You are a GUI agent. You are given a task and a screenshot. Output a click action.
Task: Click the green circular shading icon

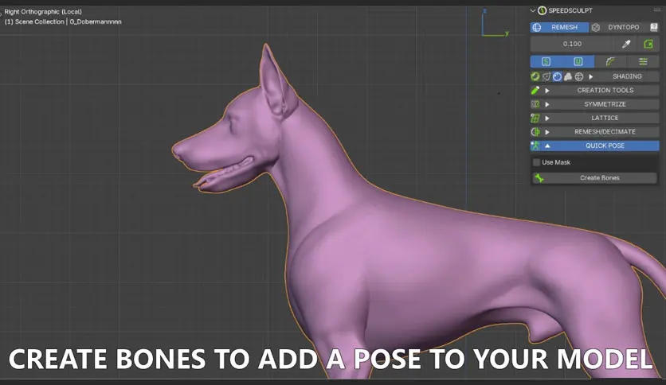pos(535,76)
